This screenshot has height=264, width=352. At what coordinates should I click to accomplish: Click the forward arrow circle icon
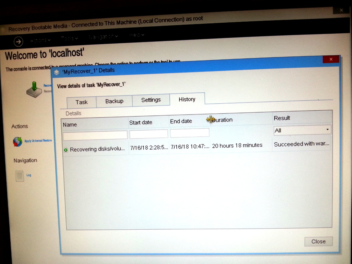click(x=18, y=42)
